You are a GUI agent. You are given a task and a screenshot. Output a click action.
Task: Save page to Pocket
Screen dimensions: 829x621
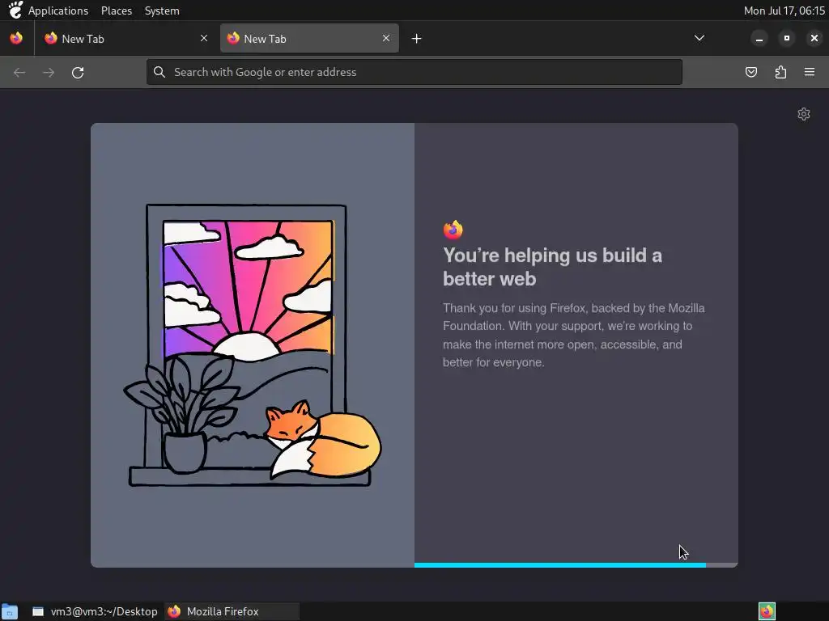(750, 72)
